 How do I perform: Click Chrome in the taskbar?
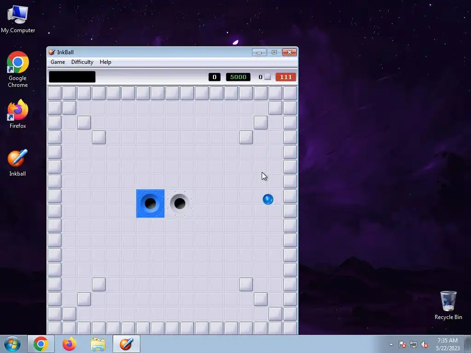[41, 344]
